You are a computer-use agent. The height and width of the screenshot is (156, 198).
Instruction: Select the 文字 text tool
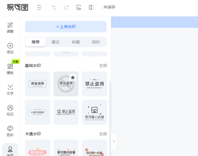click(10, 90)
